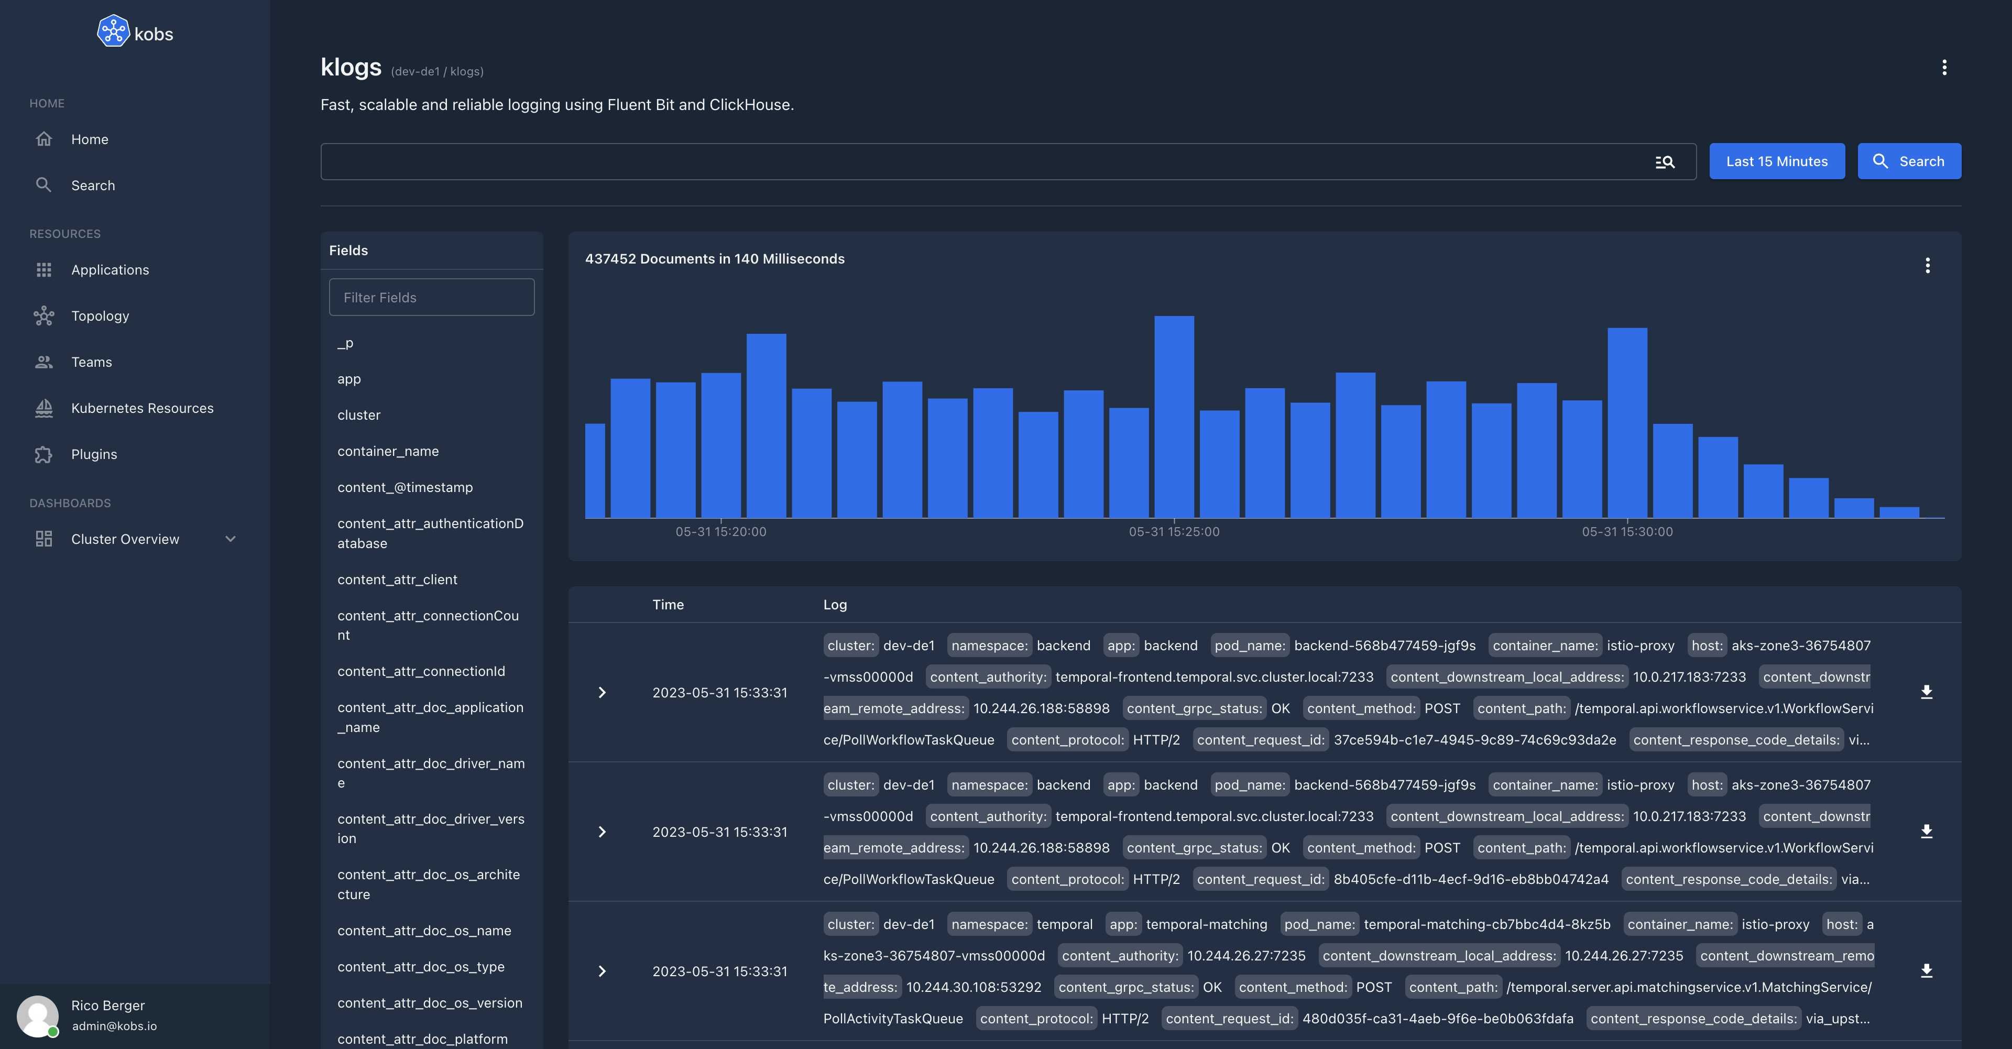Expand the temporal-matching log row
The height and width of the screenshot is (1049, 2012).
pos(602,971)
